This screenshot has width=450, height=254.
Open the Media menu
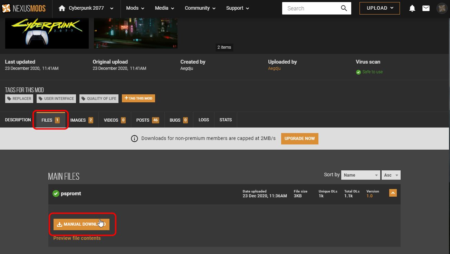tap(164, 8)
